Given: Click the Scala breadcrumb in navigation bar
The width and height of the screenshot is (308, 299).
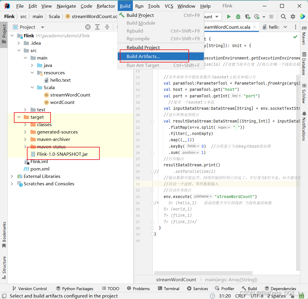Looking at the screenshot, I should coord(54,17).
